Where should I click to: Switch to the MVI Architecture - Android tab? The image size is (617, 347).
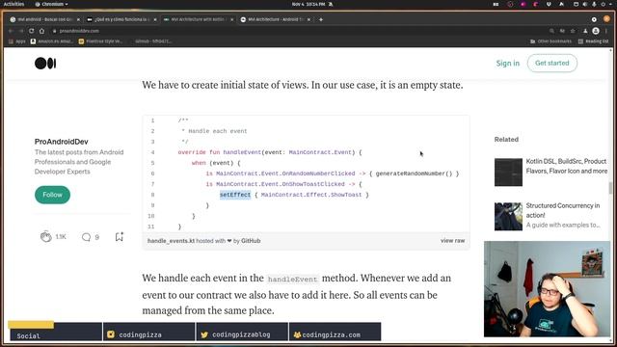[275, 19]
